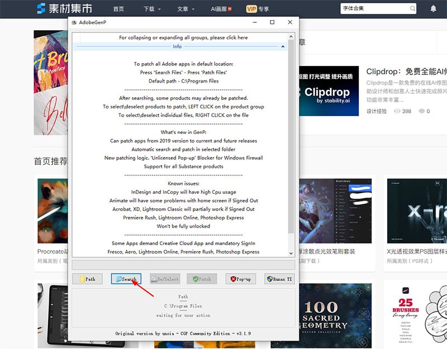Click the greyed-out Patch button
This screenshot has height=349, width=447.
[x=202, y=279]
